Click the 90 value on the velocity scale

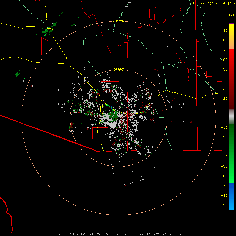click(x=225, y=31)
